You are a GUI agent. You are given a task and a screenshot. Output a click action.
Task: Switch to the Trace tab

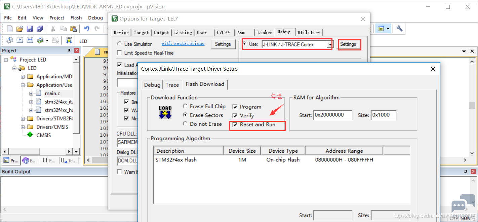click(x=172, y=85)
